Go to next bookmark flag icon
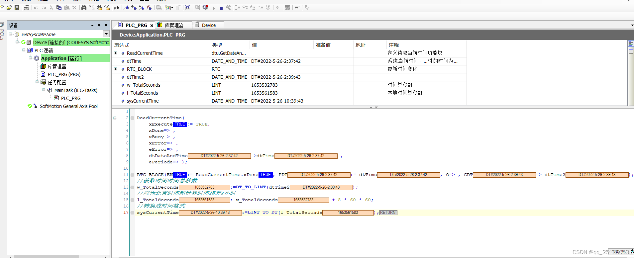 tap(134, 8)
